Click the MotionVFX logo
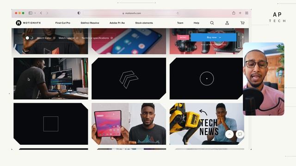296x166 pixels. click(28, 23)
